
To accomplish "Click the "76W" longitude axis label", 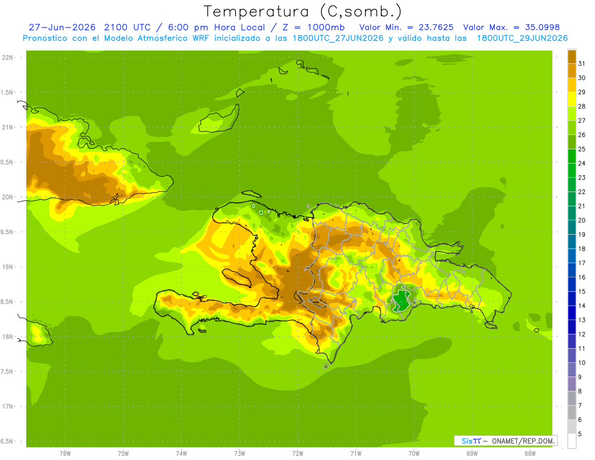I will pyautogui.click(x=65, y=454).
